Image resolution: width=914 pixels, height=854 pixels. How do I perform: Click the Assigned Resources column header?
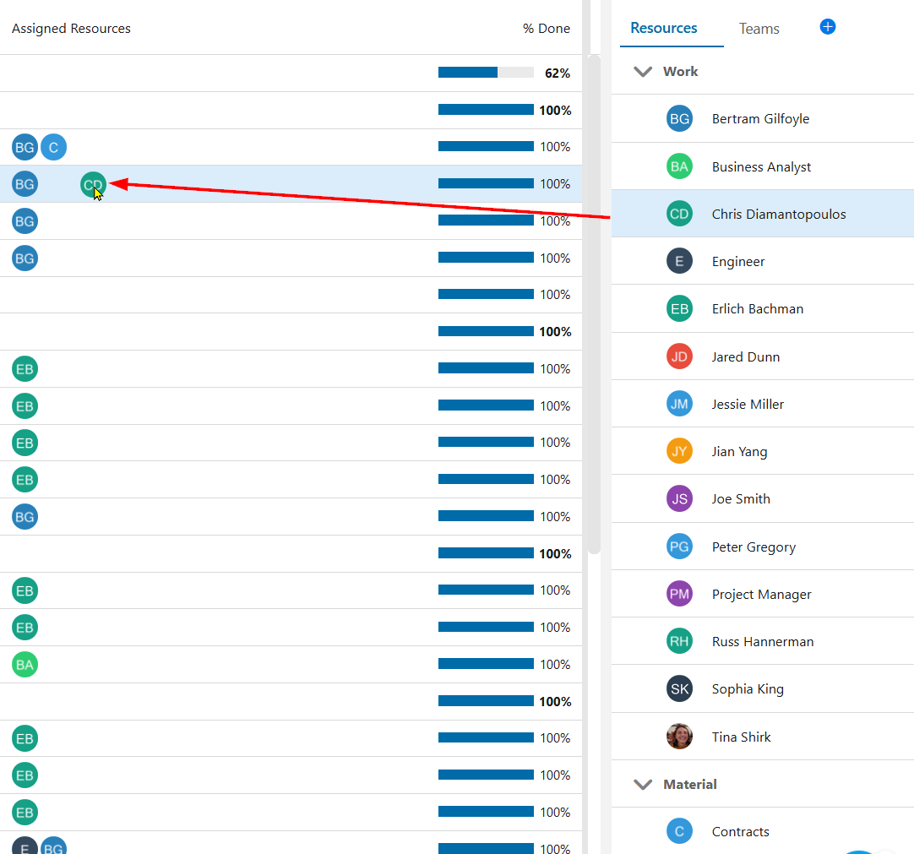(71, 29)
